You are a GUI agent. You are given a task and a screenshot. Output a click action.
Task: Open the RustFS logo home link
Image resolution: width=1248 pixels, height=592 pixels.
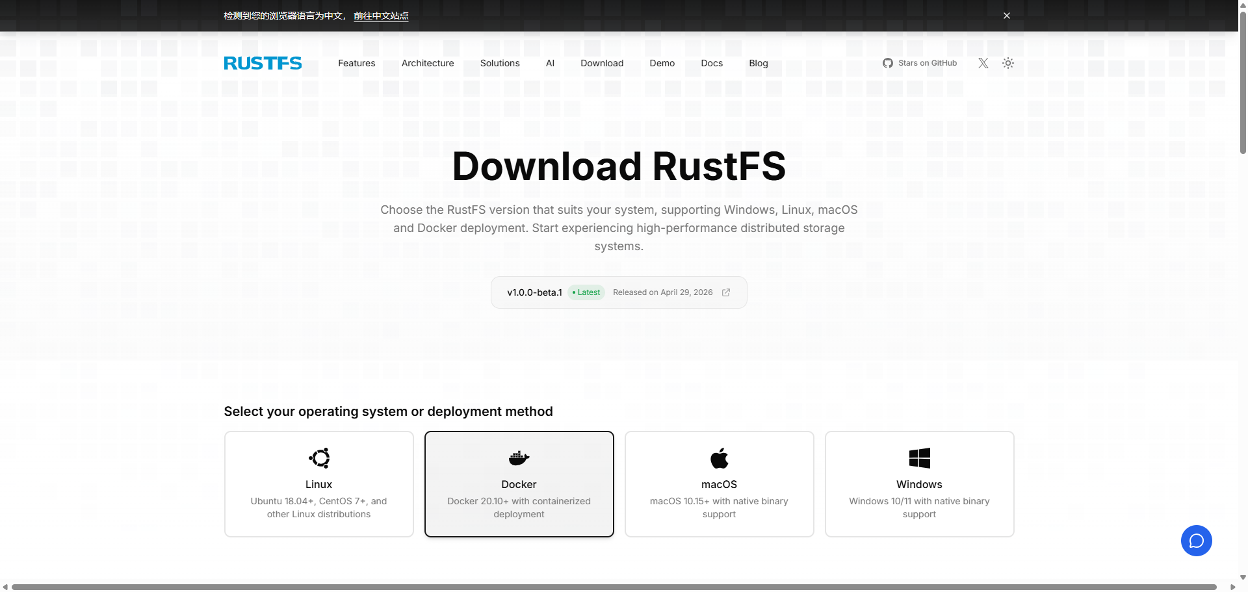point(263,63)
